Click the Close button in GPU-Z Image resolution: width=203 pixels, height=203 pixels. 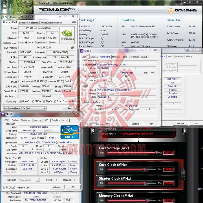(x=69, y=108)
